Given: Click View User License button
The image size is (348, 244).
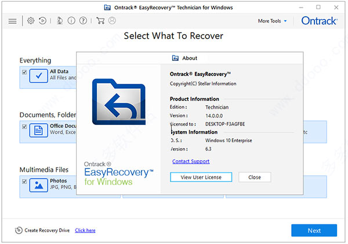Looking at the screenshot, I should (x=201, y=177).
